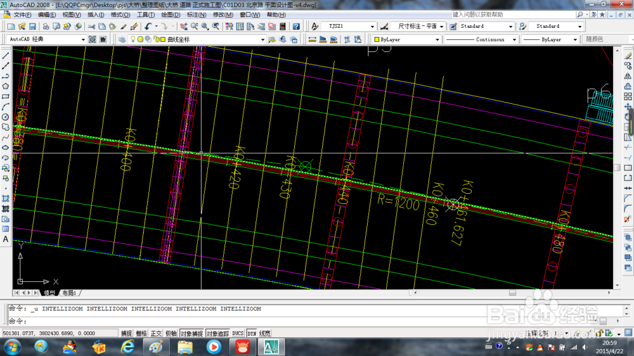The width and height of the screenshot is (634, 356).
Task: Expand the undo history arrow
Action: pyautogui.click(x=156, y=26)
